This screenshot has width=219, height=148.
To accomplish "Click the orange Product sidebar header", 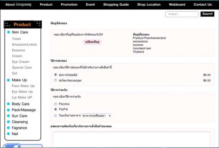I will click(x=22, y=25).
